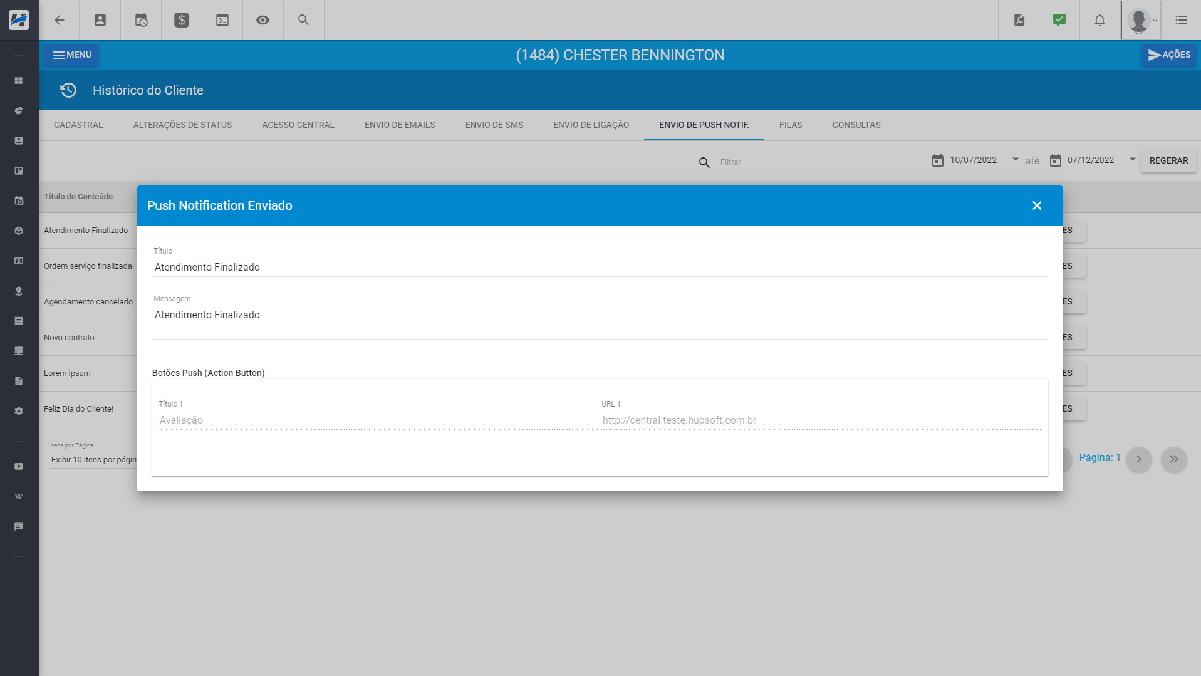Open the PDF document icon
This screenshot has height=676, width=1201.
(x=1019, y=20)
